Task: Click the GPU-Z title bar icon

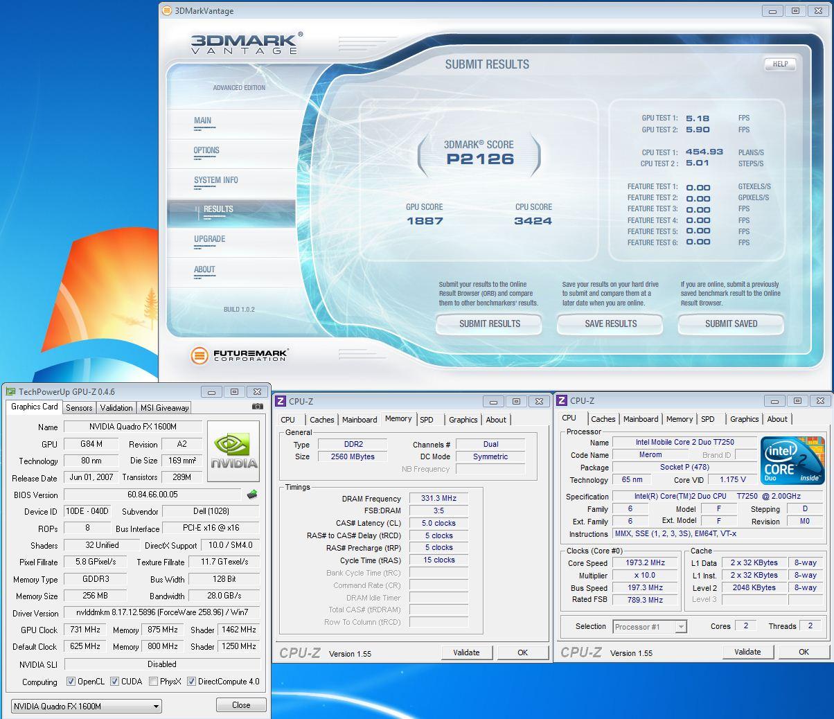Action: click(10, 391)
